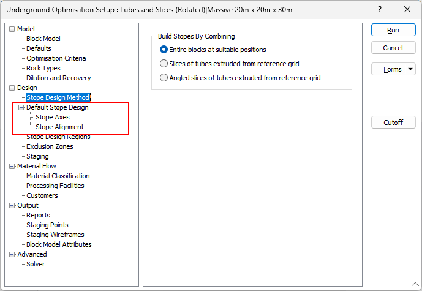Image resolution: width=422 pixels, height=291 pixels.
Task: Collapse the Advanced tree node
Action: (12, 255)
